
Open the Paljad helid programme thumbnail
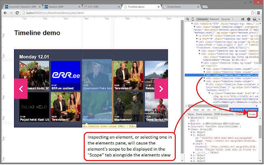tap(34, 107)
